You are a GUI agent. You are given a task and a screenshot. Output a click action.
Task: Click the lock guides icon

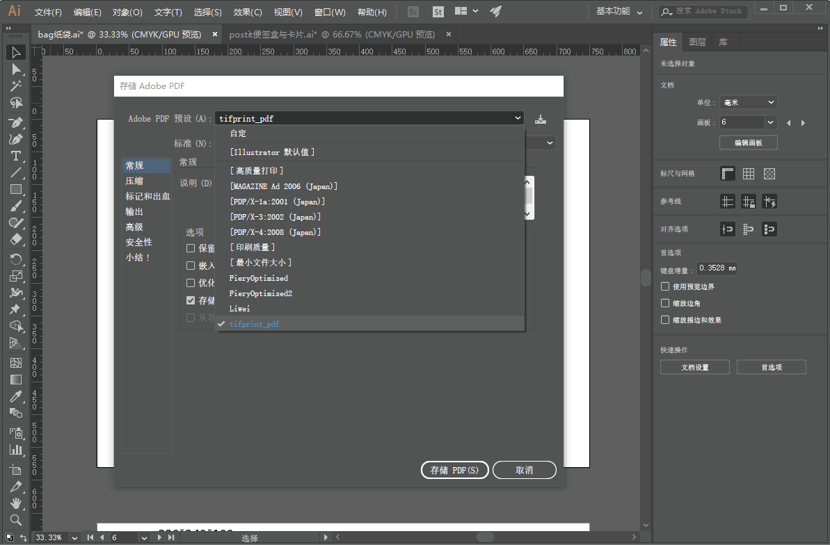tap(749, 202)
